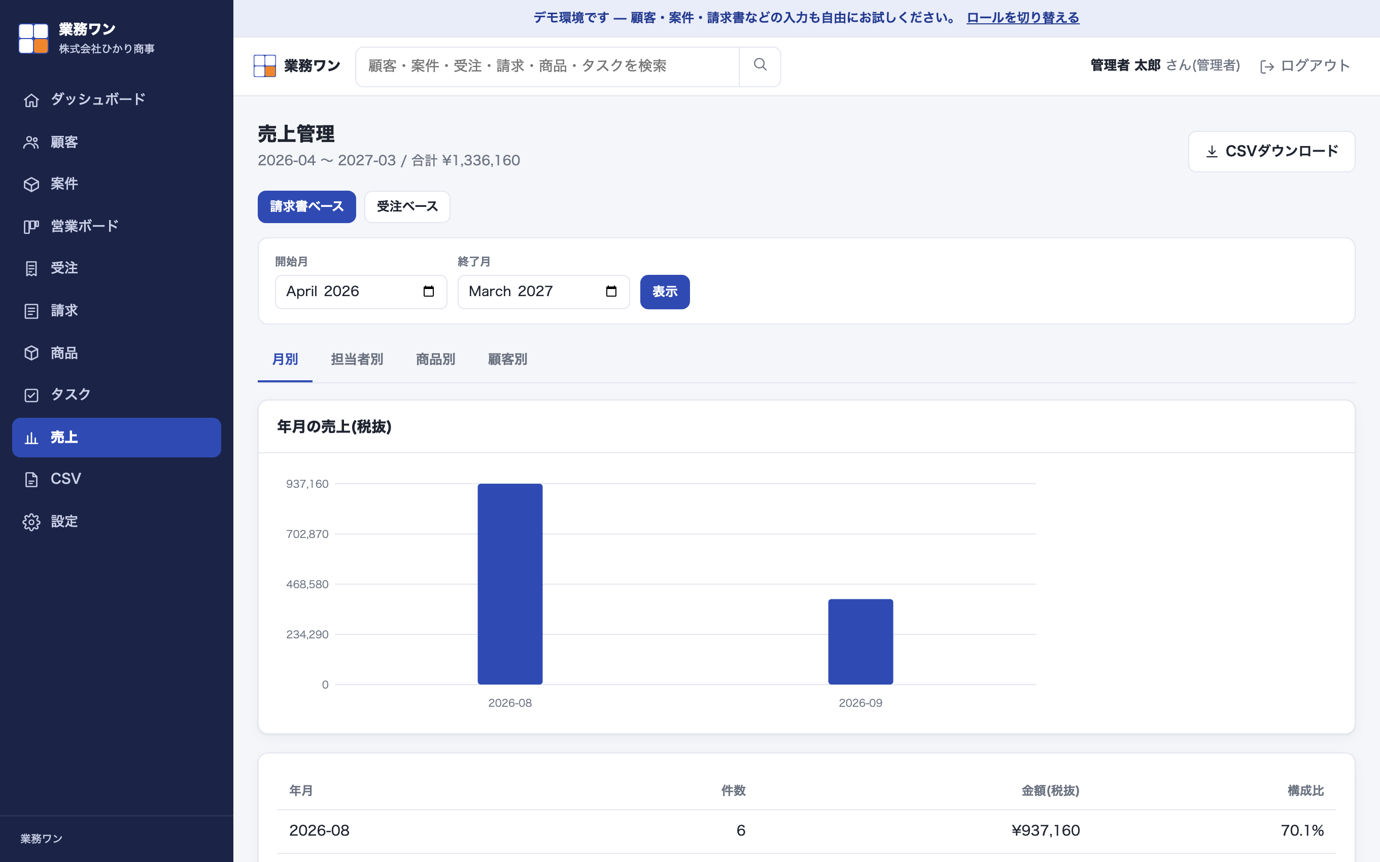Select 請求書ベース view toggle
Viewport: 1380px width, 862px height.
(x=307, y=206)
